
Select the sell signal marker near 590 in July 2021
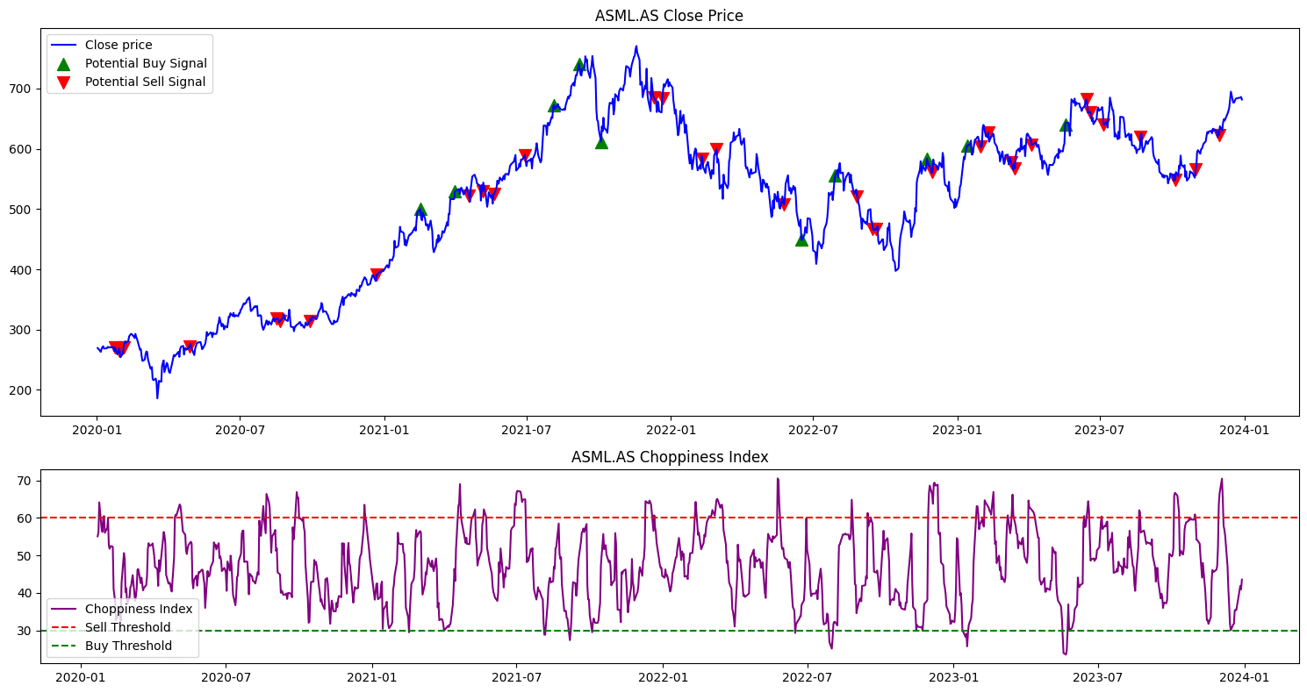[525, 155]
